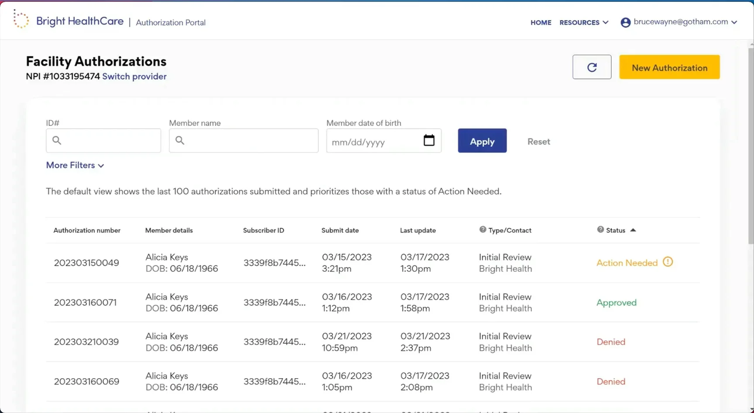Image resolution: width=754 pixels, height=413 pixels.
Task: Click the New Authorization button
Action: (x=669, y=67)
